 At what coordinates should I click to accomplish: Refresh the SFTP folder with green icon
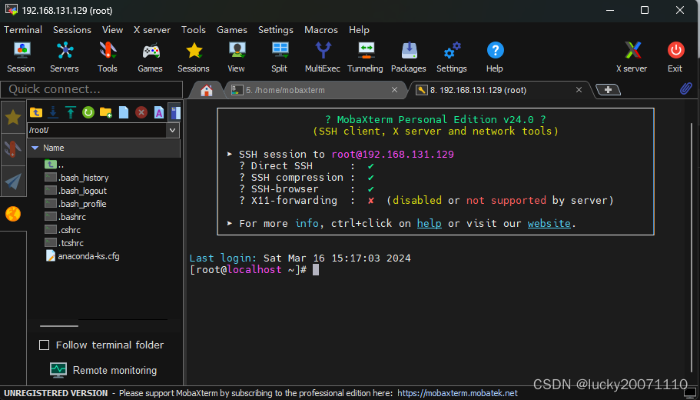click(x=88, y=112)
